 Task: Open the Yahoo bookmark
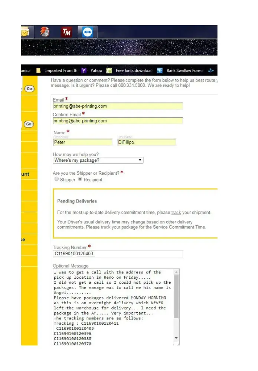click(x=92, y=70)
